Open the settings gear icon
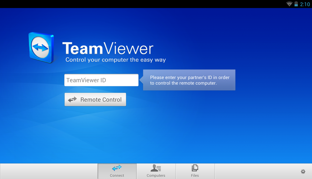 coord(303,172)
